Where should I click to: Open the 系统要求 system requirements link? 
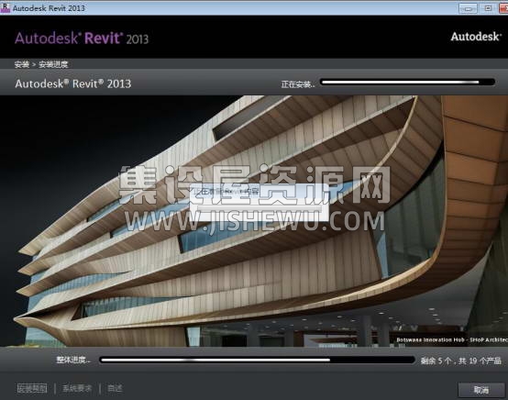77,388
